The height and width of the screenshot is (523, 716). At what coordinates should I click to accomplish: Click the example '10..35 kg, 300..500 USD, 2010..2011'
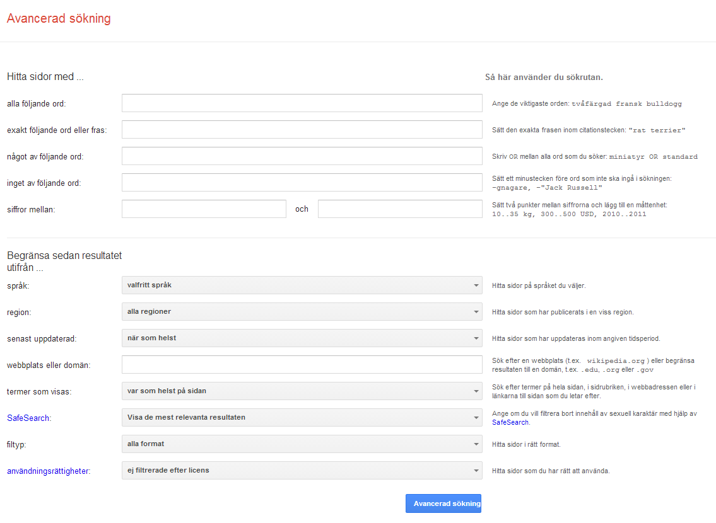(x=569, y=214)
